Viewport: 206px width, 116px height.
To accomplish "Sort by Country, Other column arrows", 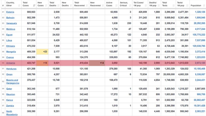I will tap(19, 6).
